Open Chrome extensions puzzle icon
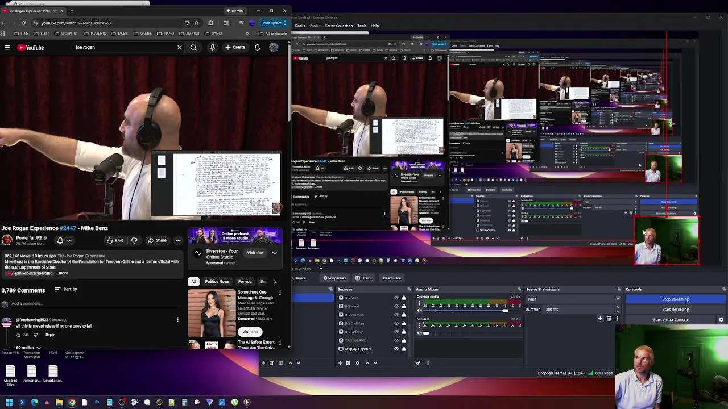 (210, 23)
